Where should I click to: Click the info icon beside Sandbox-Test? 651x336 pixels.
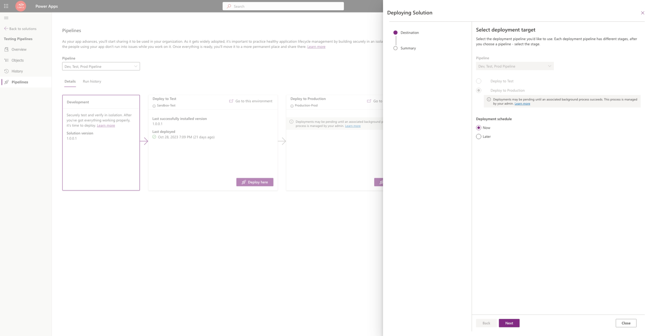click(x=154, y=106)
